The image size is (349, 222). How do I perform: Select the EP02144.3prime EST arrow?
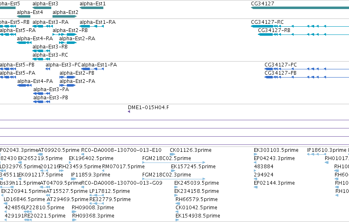(256, 187)
